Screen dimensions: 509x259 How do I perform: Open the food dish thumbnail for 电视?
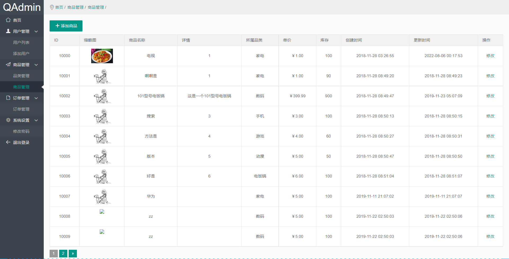[102, 56]
